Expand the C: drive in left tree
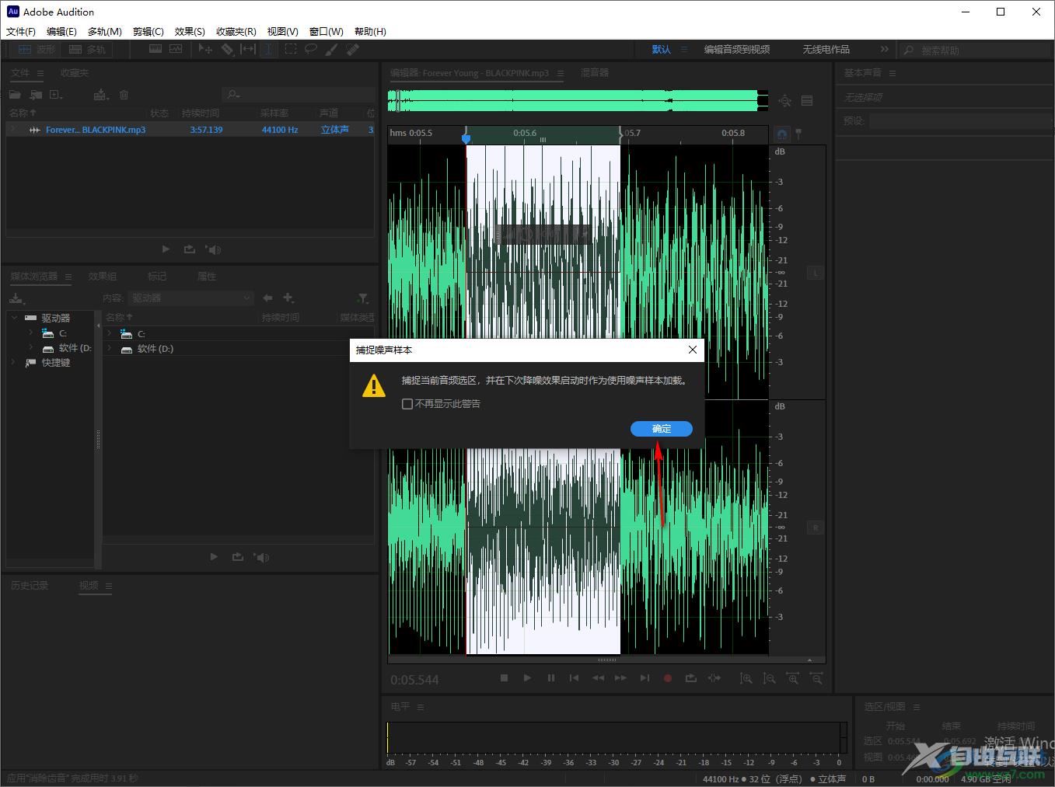Viewport: 1055px width, 787px height. pyautogui.click(x=31, y=333)
